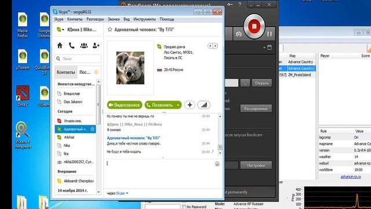Open the Инструменты menu

[144, 19]
